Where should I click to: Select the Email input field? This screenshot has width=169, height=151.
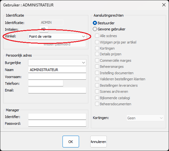tap(57, 90)
